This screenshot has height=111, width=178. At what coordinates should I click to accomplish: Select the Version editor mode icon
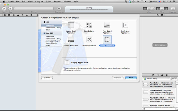tap(153, 9)
